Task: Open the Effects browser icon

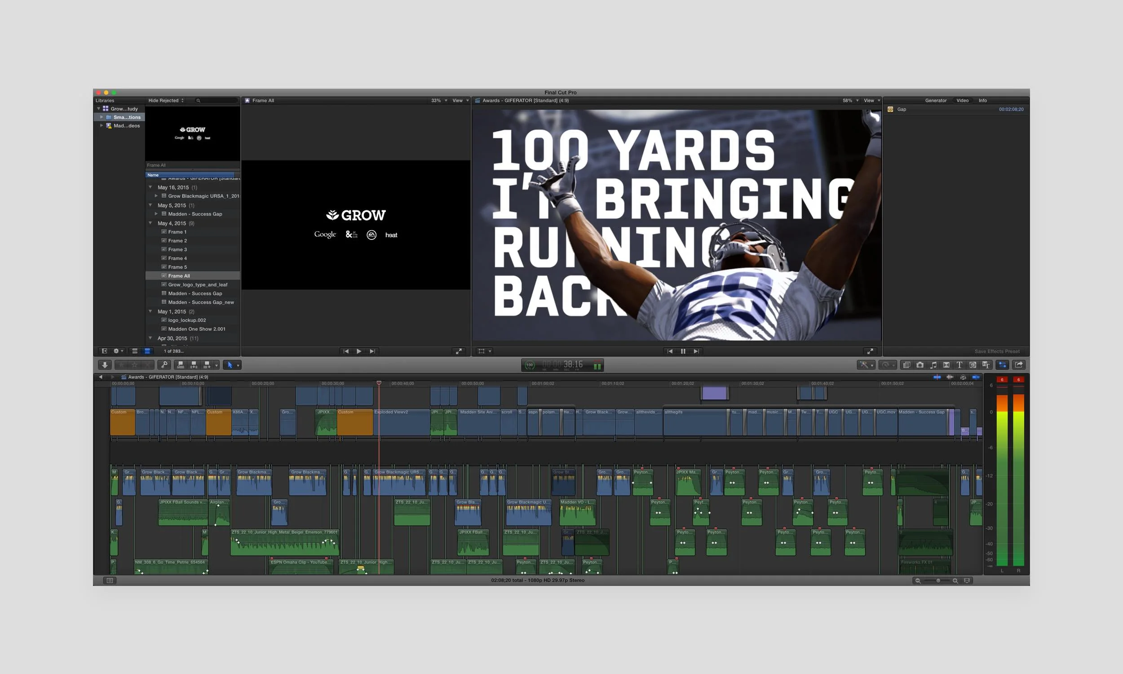Action: 906,365
